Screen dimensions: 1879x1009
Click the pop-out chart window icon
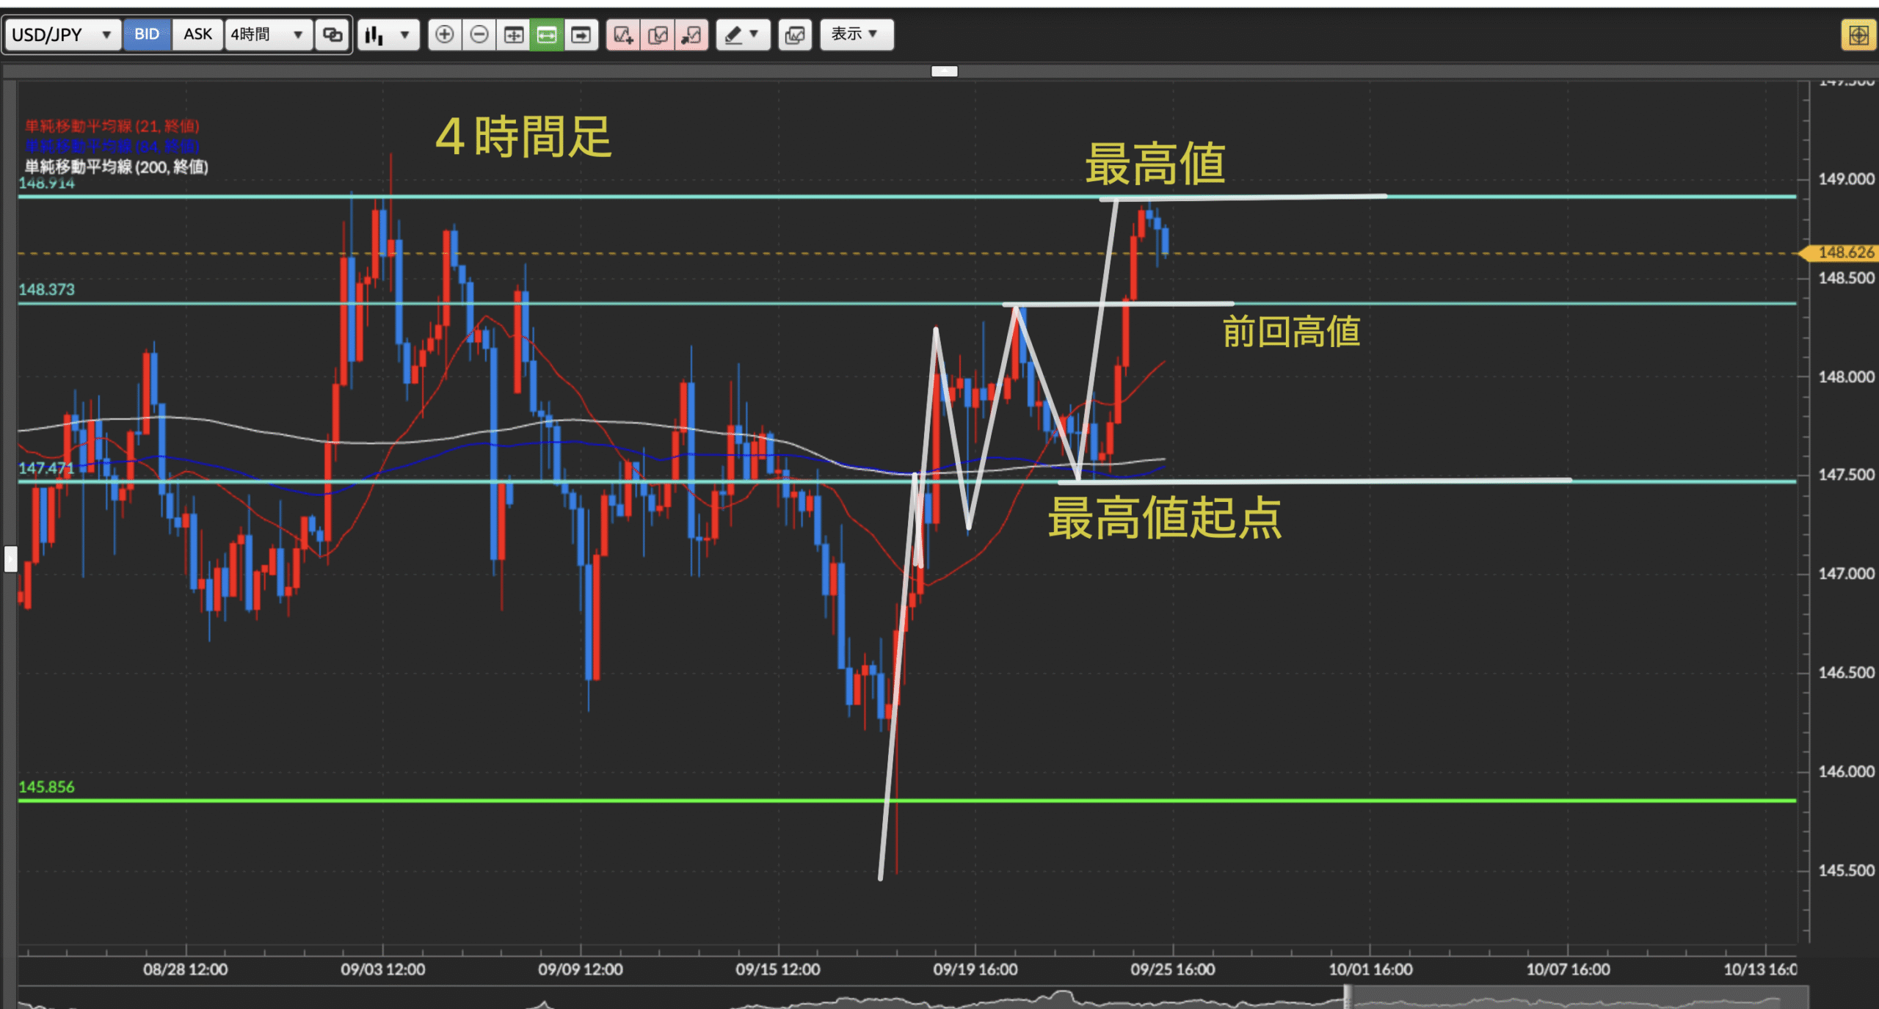[x=691, y=34]
